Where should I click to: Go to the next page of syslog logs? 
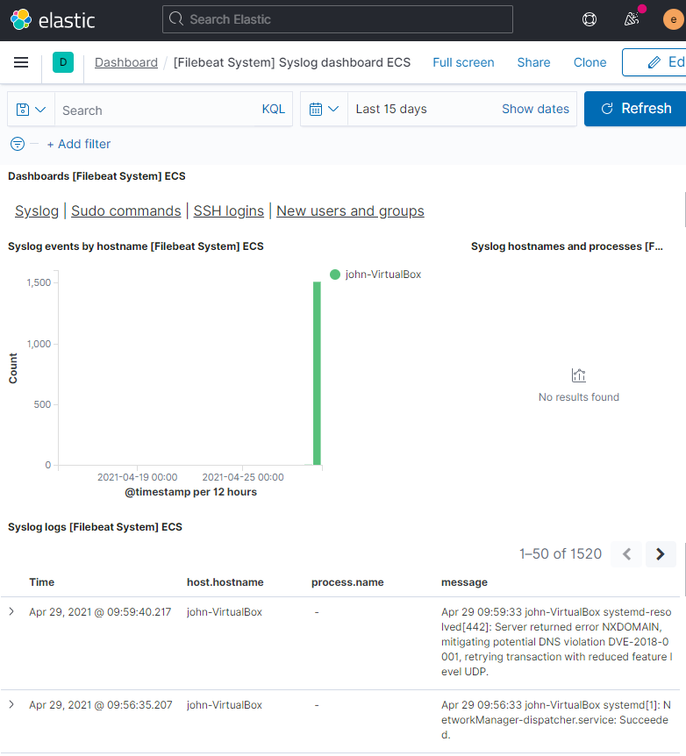[x=661, y=554]
